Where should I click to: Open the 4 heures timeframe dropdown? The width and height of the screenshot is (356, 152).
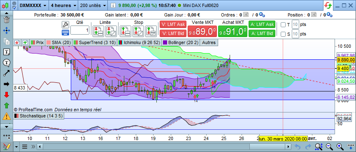(x=63, y=5)
